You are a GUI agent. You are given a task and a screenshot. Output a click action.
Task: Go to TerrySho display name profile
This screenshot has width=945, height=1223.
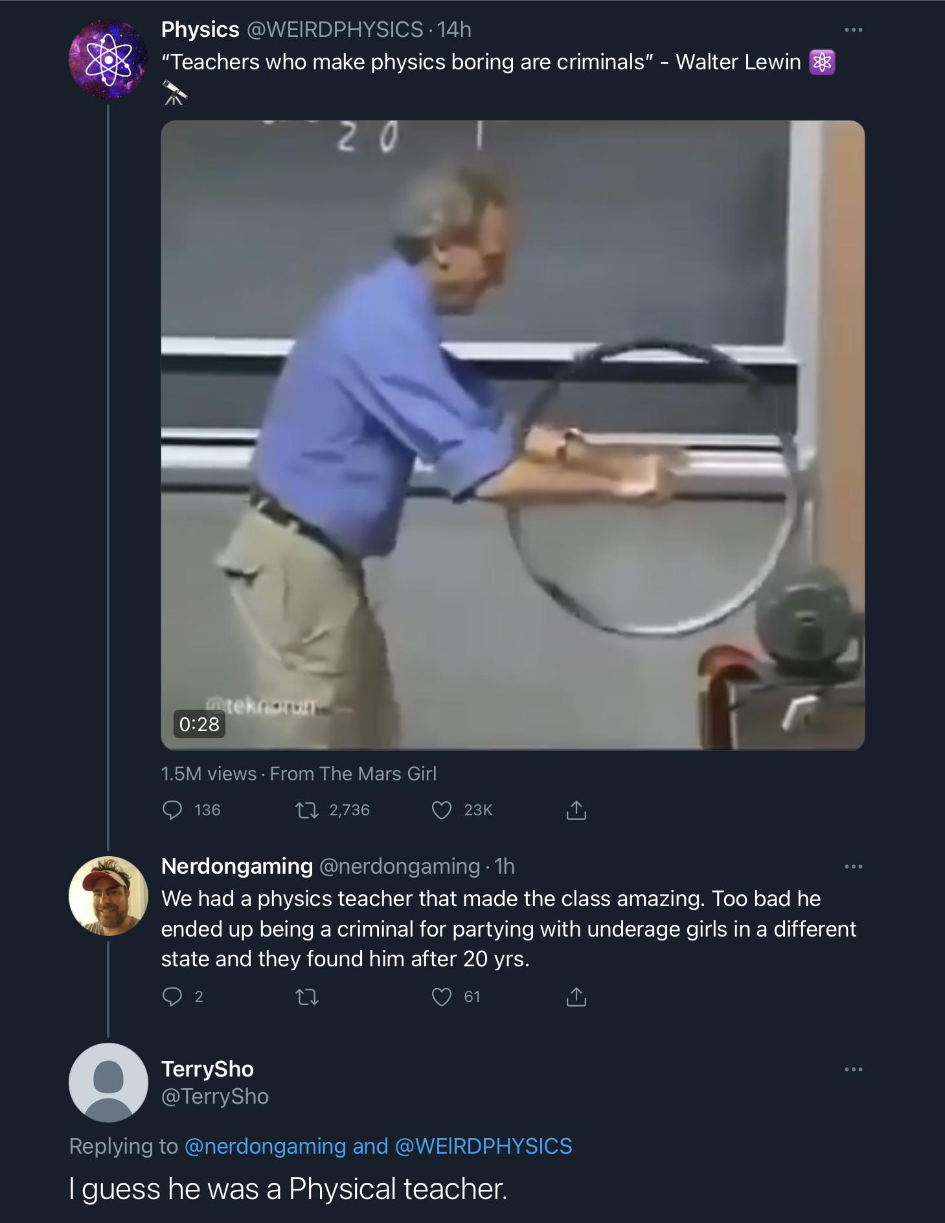click(x=207, y=1069)
